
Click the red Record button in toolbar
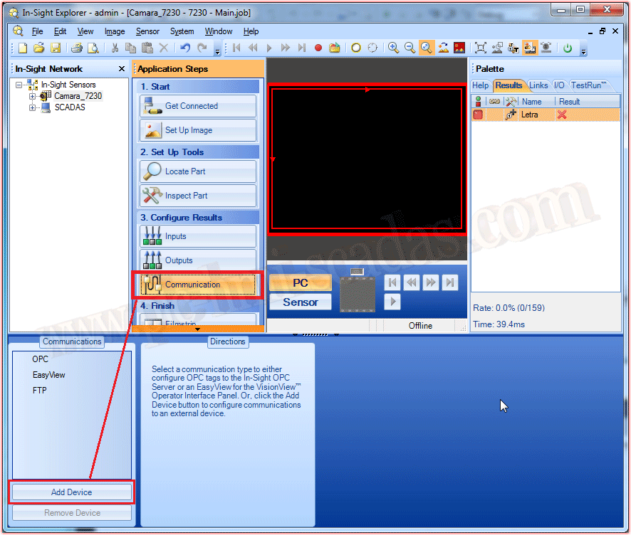point(318,48)
